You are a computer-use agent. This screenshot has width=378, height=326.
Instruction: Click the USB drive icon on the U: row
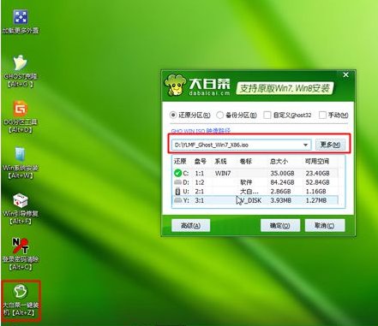(177, 191)
